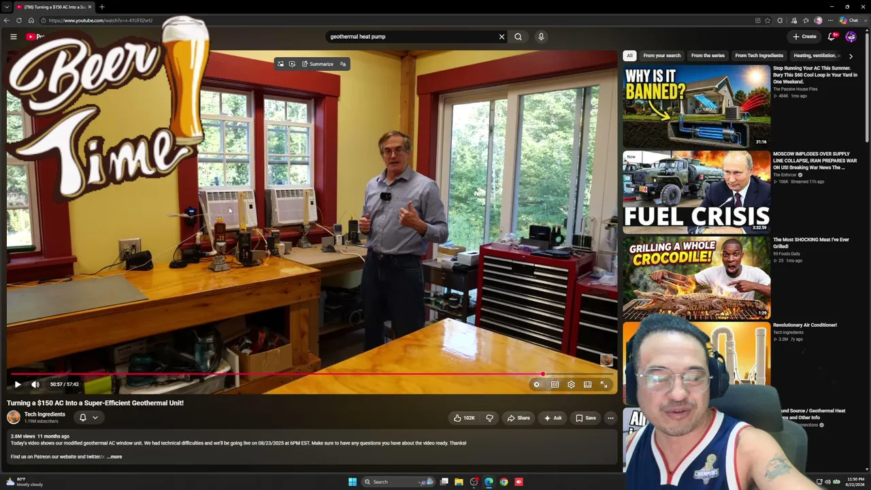871x490 pixels.
Task: Dislike this video
Action: (x=489, y=418)
